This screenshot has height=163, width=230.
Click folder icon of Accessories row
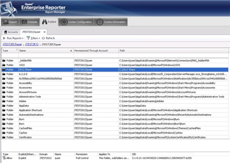[x=4, y=88]
